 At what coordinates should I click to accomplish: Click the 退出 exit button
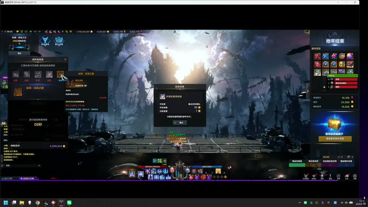(19, 53)
